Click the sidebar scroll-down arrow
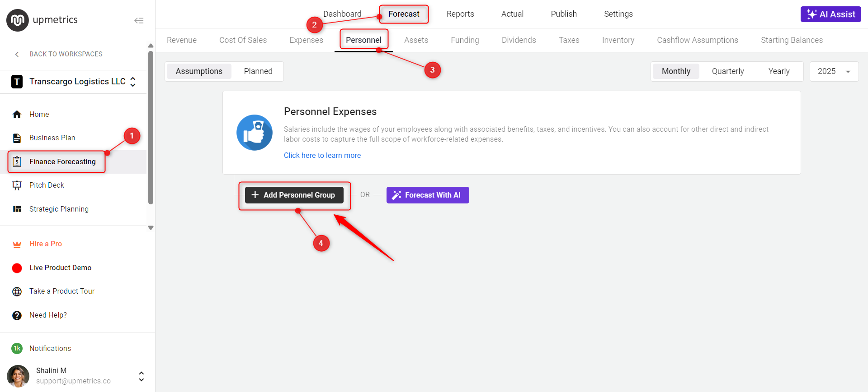This screenshot has height=392, width=868. [151, 228]
